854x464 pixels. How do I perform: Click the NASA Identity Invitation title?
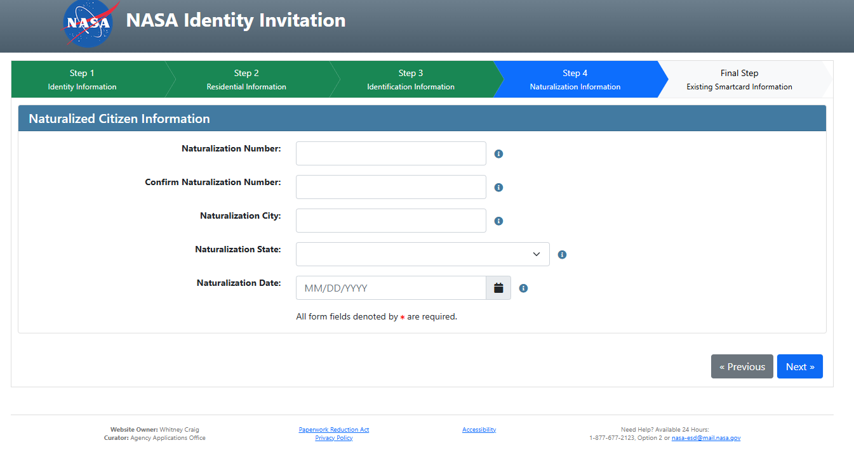pos(236,20)
